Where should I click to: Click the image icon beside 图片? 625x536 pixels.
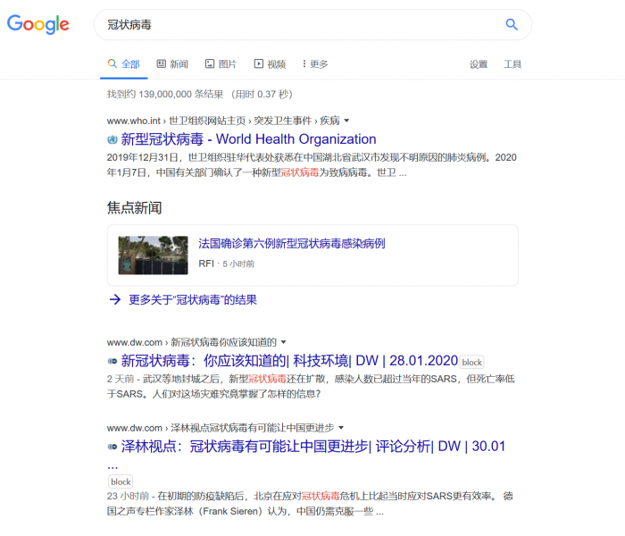tap(210, 63)
